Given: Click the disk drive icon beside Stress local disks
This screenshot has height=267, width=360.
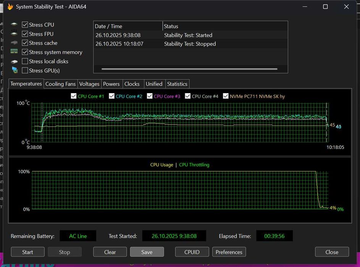Looking at the screenshot, I should coord(14,61).
